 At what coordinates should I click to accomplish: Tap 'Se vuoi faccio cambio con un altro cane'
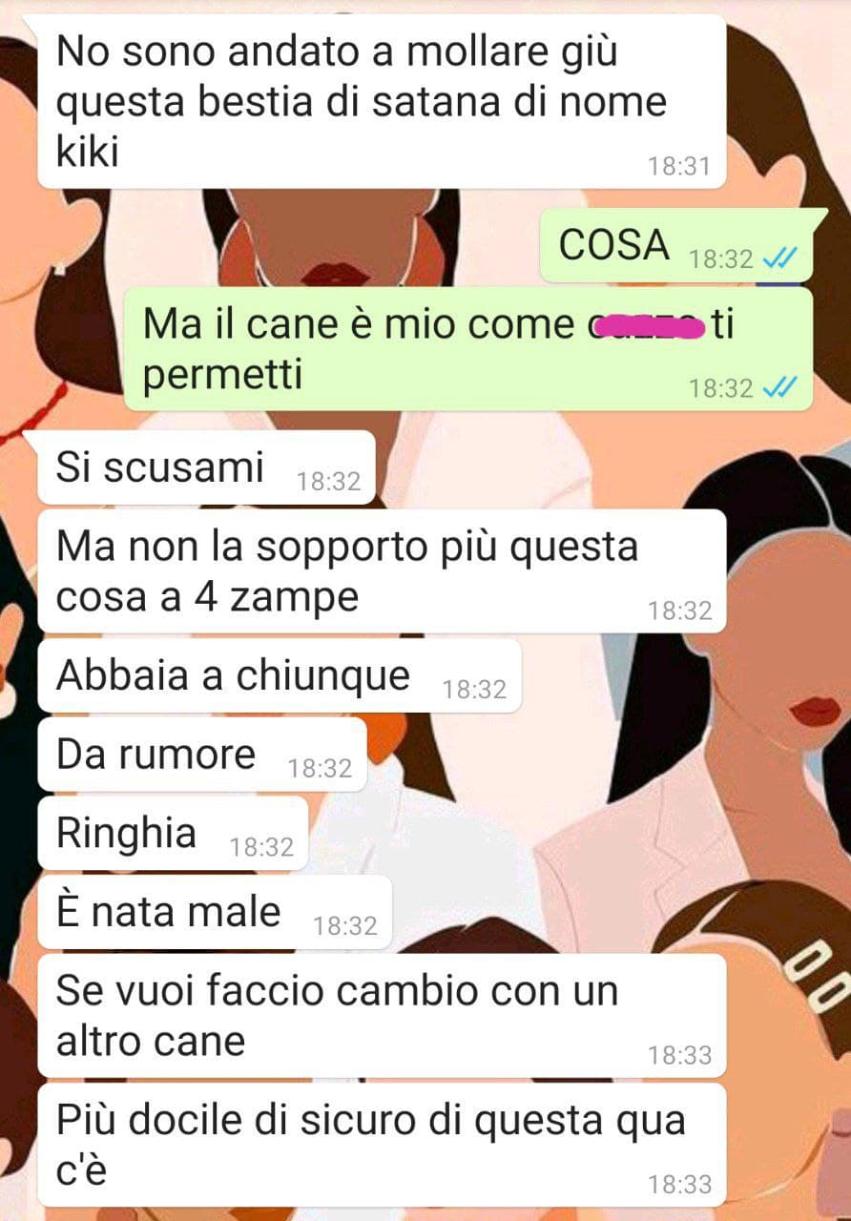coord(382,1016)
